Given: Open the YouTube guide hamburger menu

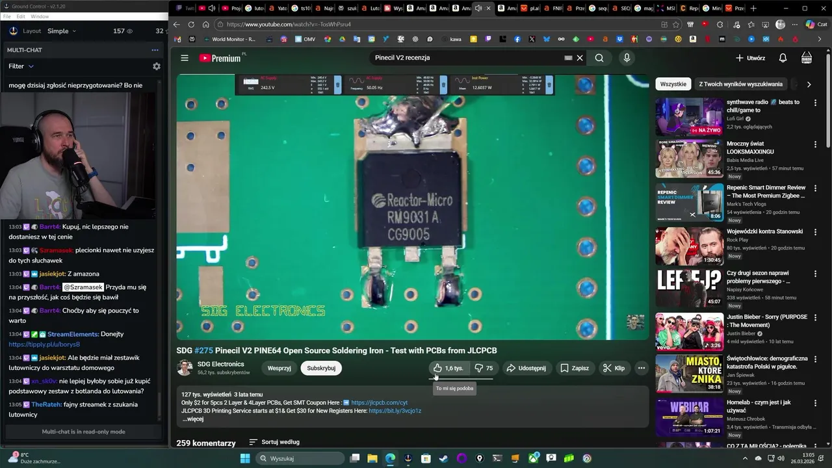Looking at the screenshot, I should coord(185,58).
